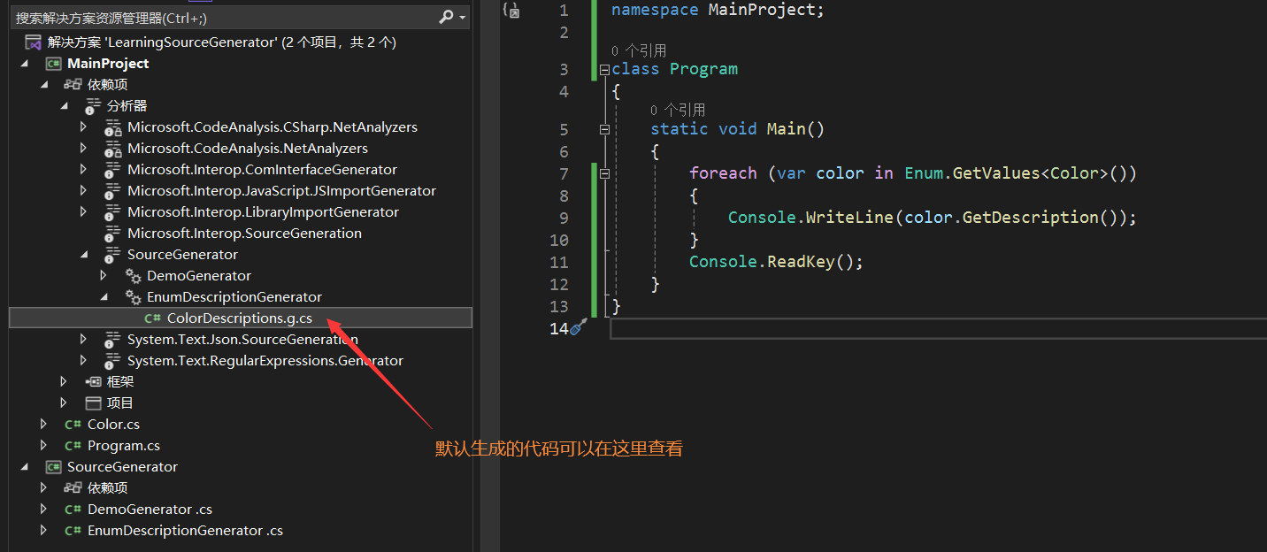Image resolution: width=1267 pixels, height=552 pixels.
Task: Select ColorDescriptions.g.cs generated file
Action: click(x=239, y=318)
